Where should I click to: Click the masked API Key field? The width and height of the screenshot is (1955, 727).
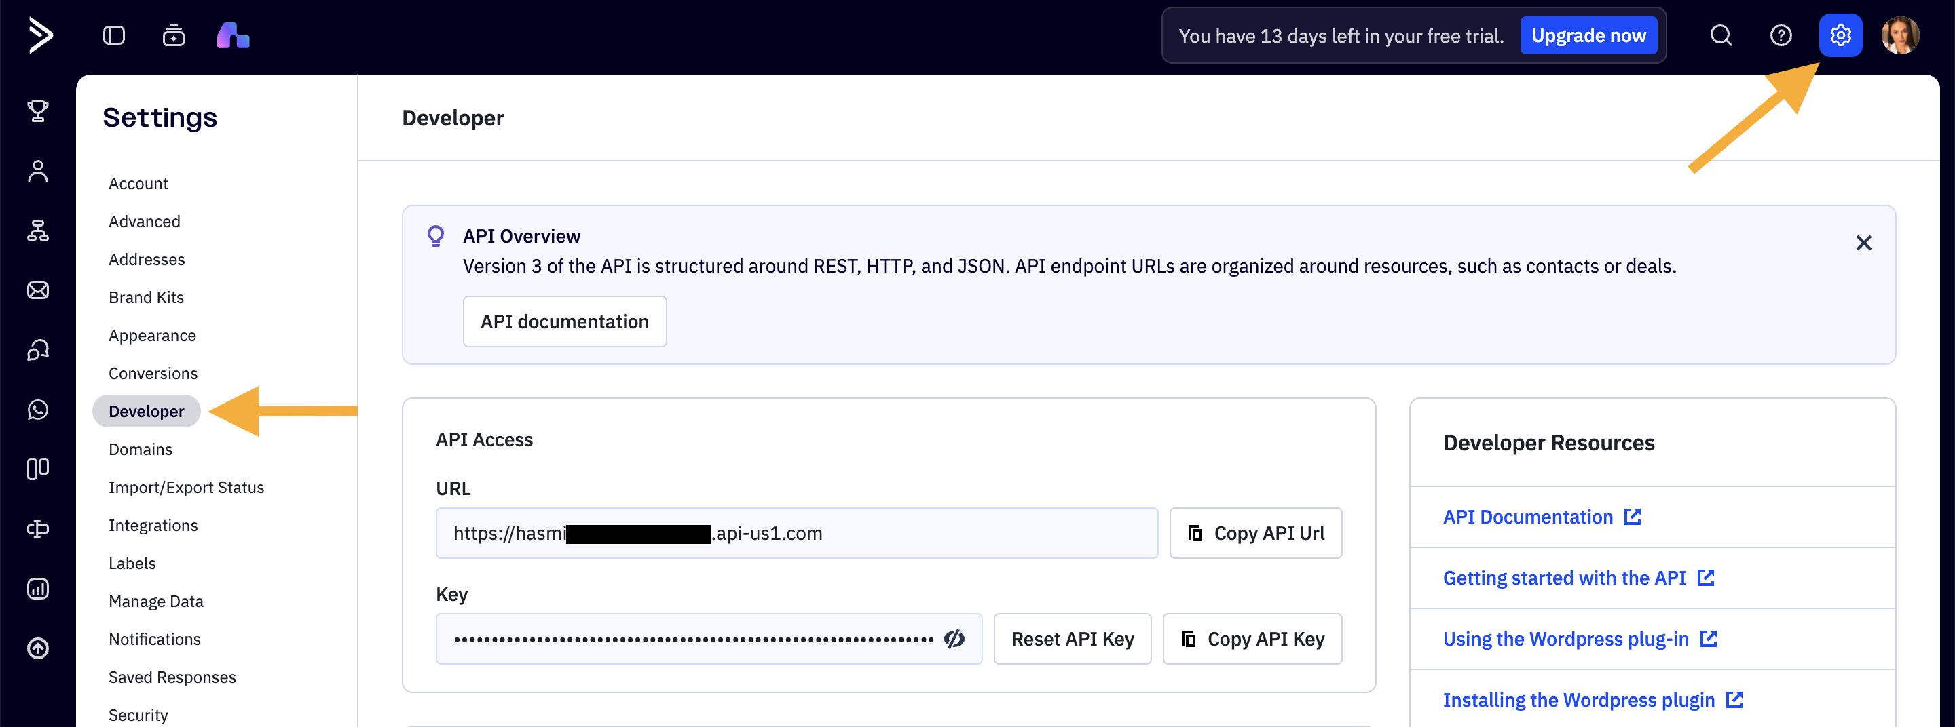[709, 639]
